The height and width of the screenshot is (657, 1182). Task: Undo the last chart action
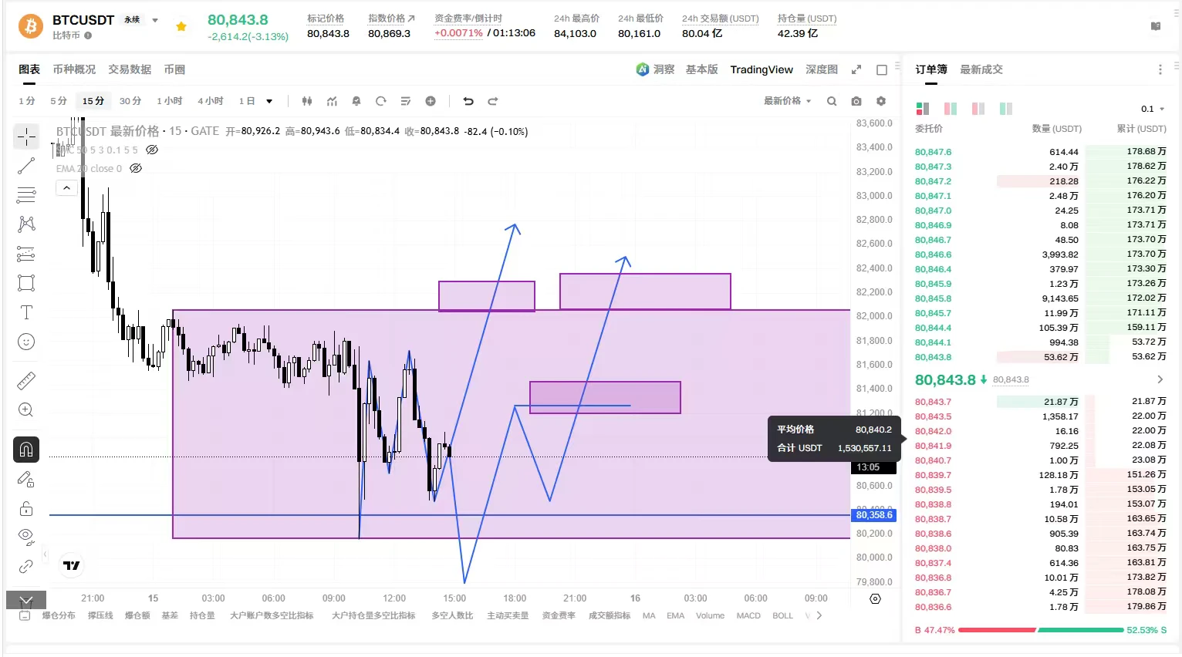tap(468, 101)
